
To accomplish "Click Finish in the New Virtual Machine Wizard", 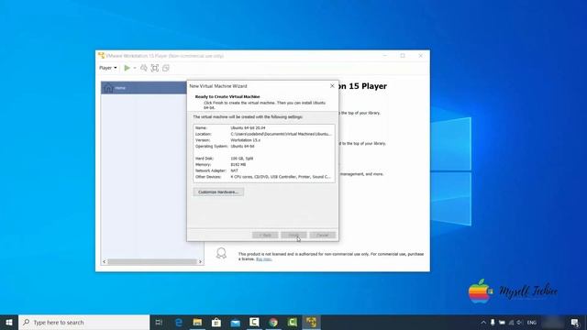I will [293, 235].
